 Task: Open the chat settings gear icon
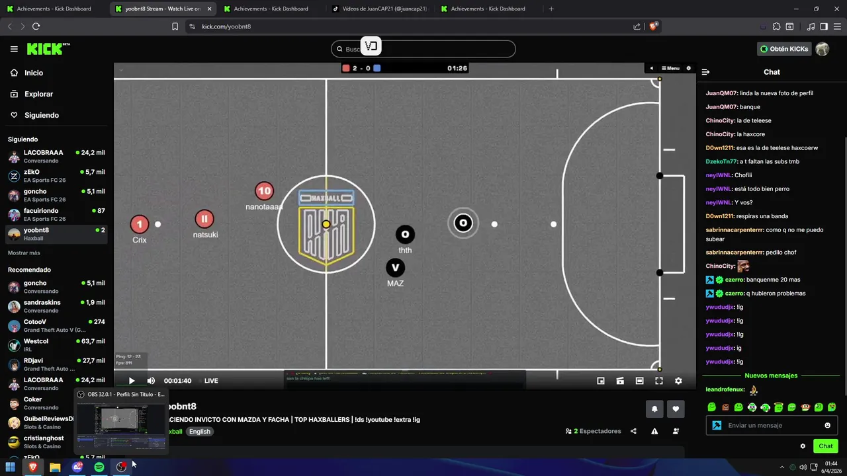803,446
